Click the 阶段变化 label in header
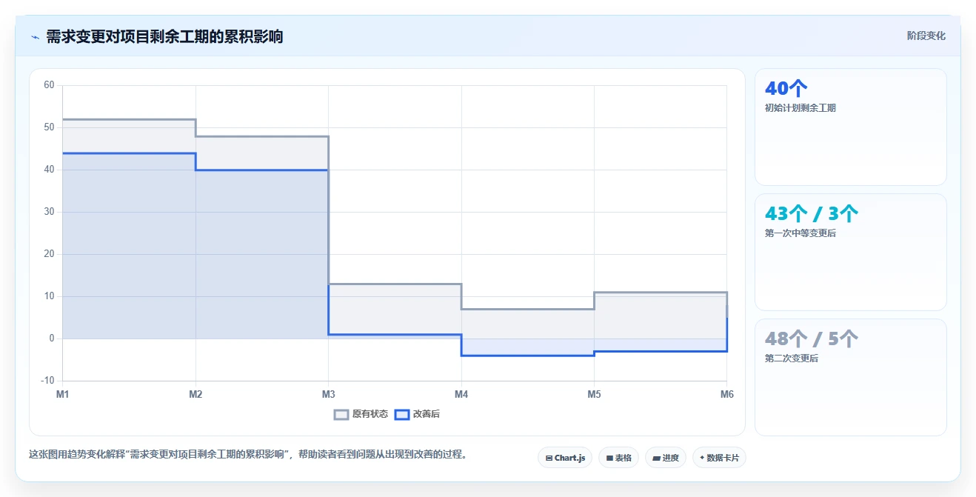The width and height of the screenshot is (976, 497). pyautogui.click(x=926, y=36)
